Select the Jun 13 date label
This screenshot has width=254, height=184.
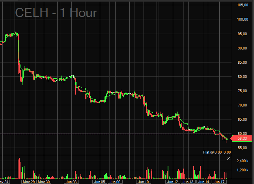[188, 182]
